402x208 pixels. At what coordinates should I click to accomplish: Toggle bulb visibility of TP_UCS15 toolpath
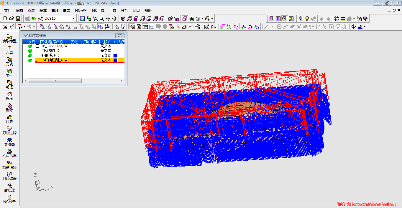click(x=66, y=46)
